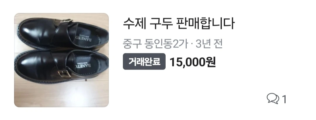The height and width of the screenshot is (120, 316).
Task: Click the 3년 전 posted-time text
Action: pos(209,44)
